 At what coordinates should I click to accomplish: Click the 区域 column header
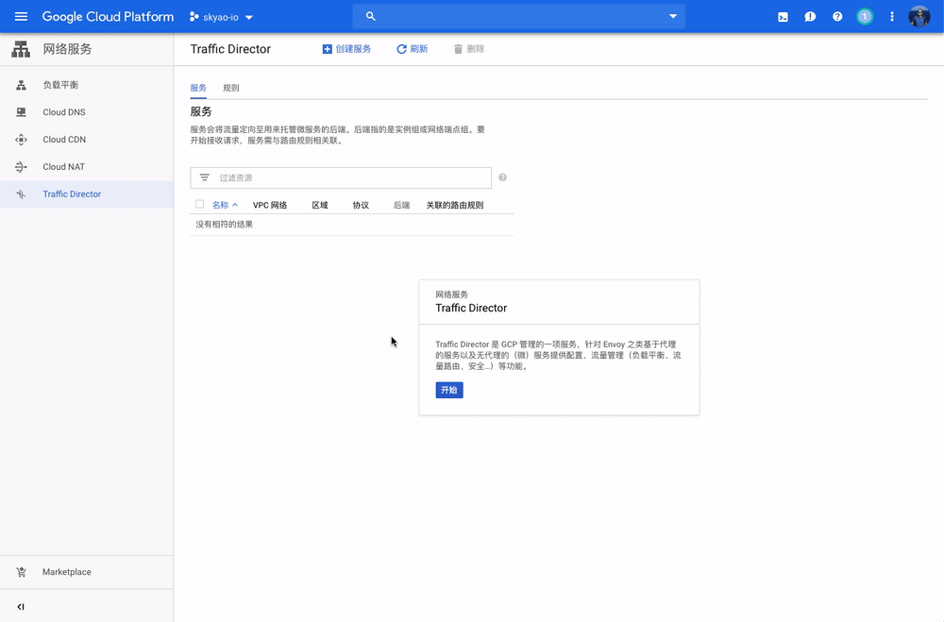320,206
